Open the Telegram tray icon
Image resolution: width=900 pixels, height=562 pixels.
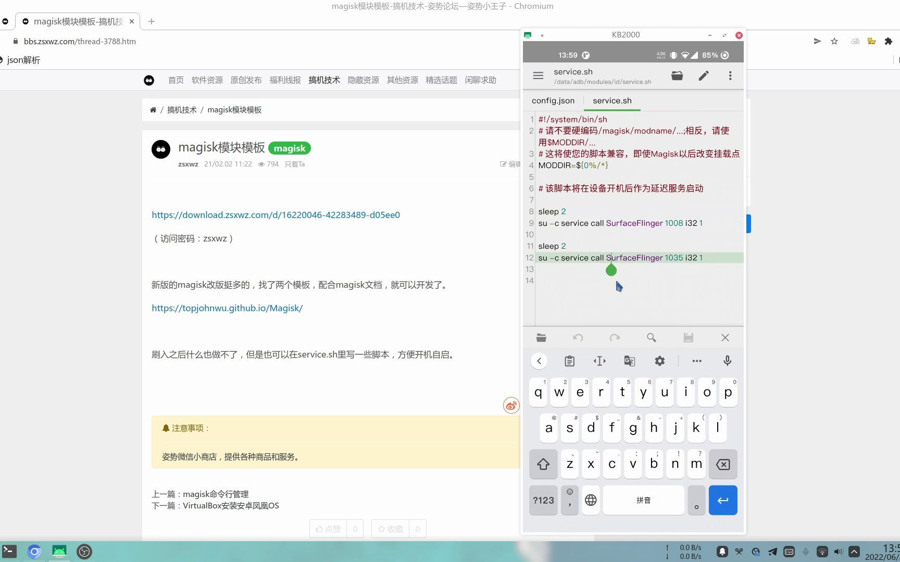772,552
